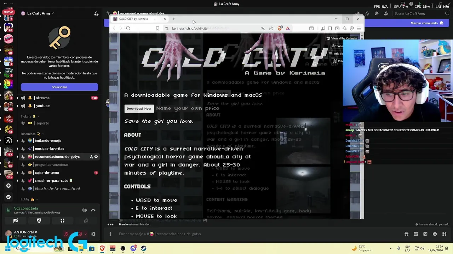Open Brave Shields lion icon

[x=280, y=28]
